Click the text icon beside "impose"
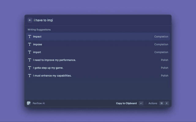 [x=30, y=45]
